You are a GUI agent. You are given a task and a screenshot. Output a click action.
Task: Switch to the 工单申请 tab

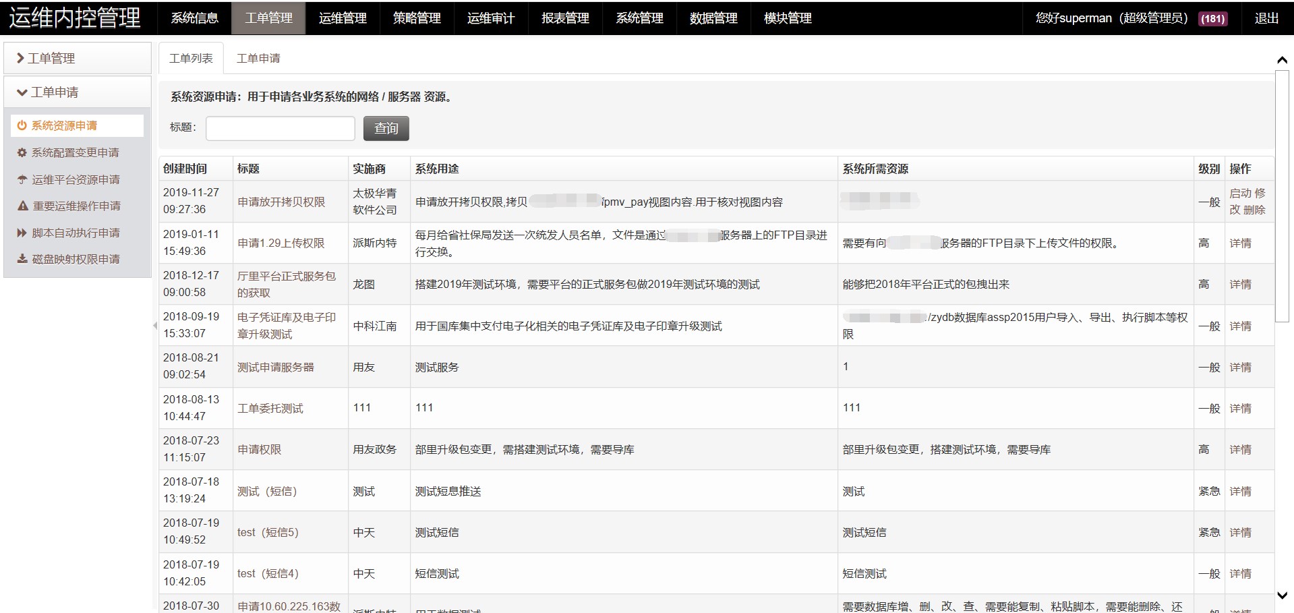[x=258, y=59]
